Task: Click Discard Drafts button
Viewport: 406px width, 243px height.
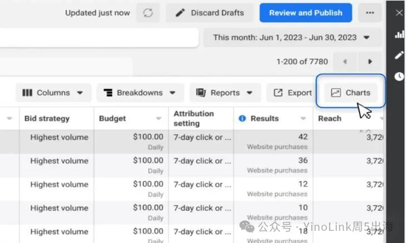Action: point(209,13)
